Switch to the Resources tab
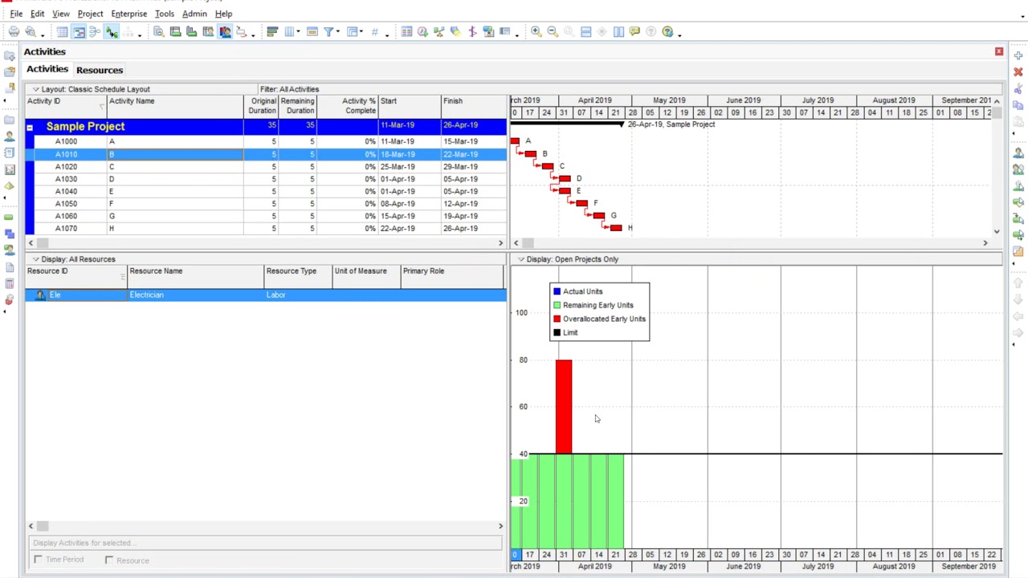Screen dimensions: 1028x578 coord(100,70)
